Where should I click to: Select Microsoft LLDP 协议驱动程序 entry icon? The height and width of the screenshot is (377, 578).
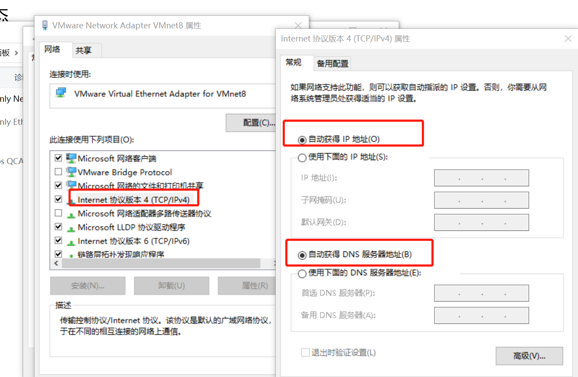click(x=71, y=228)
